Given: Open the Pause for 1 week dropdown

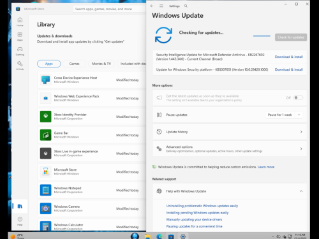Looking at the screenshot, I should click(284, 115).
